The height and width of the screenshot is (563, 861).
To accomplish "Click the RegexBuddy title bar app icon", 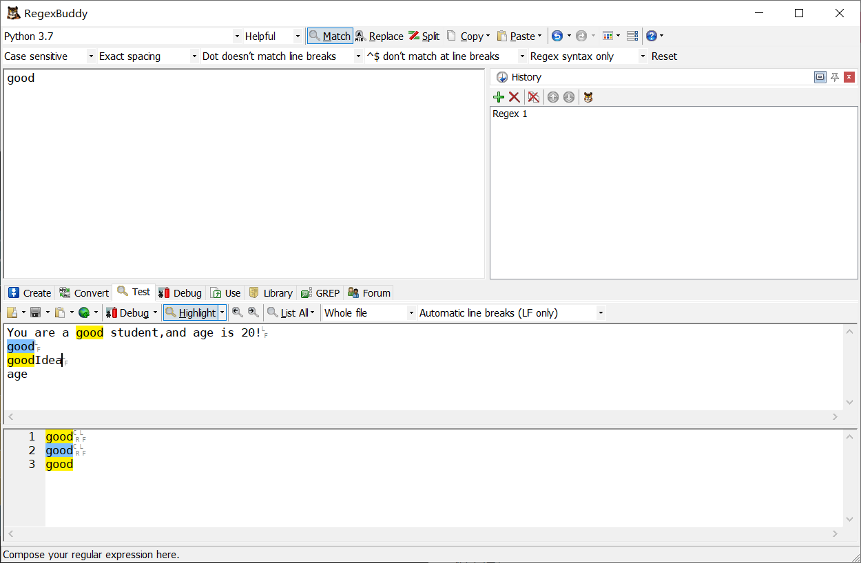I will coord(13,13).
